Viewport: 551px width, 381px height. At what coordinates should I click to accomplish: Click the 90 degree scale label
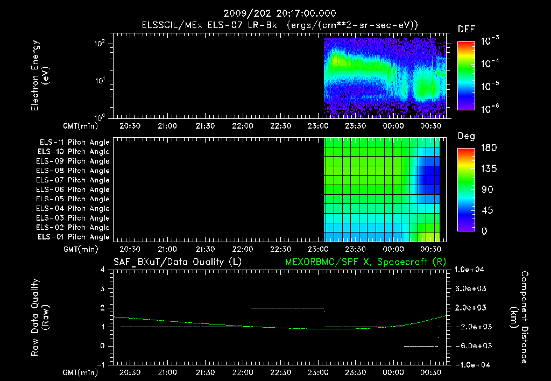(488, 190)
